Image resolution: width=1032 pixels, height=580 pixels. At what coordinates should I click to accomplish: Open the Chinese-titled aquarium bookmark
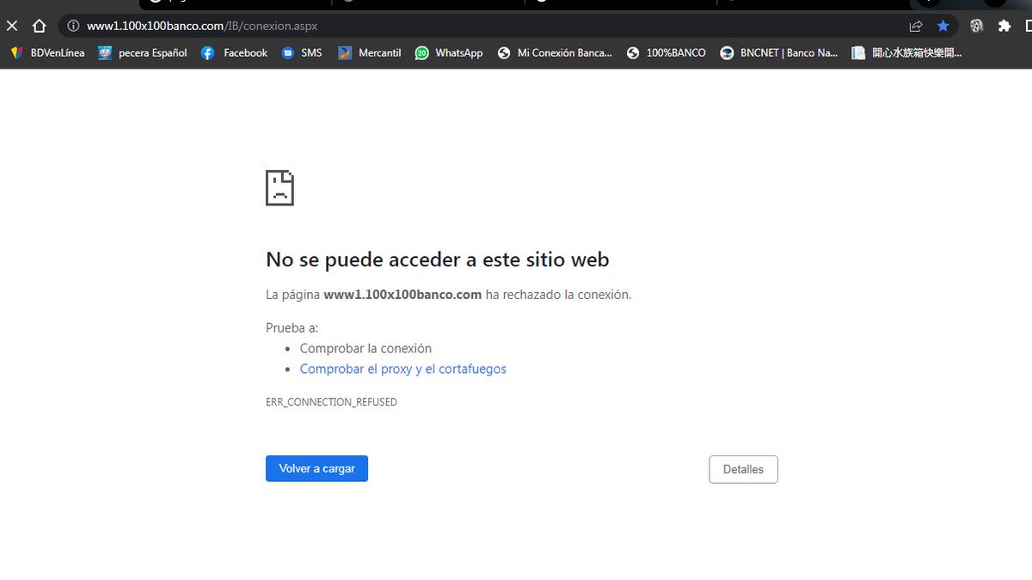pyautogui.click(x=906, y=53)
